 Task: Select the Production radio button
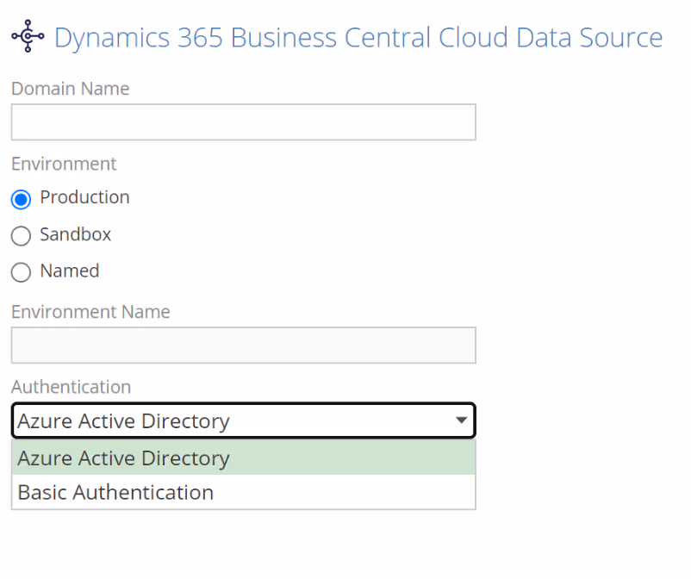(x=21, y=199)
